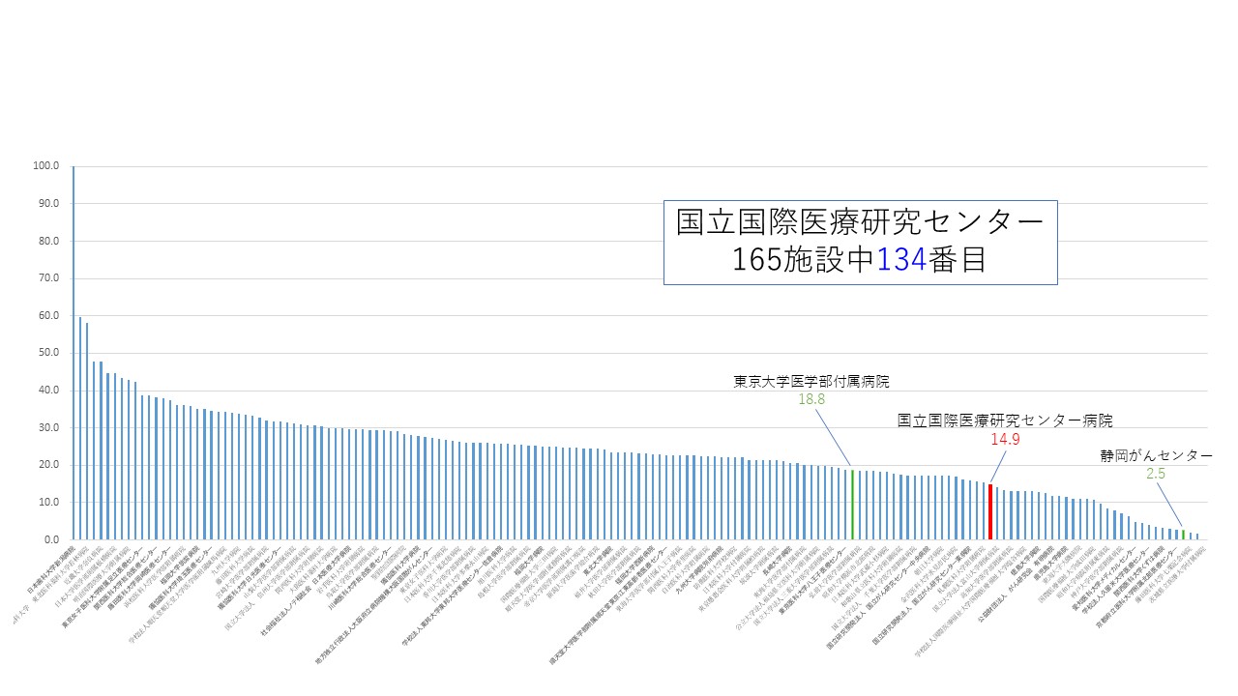Select the callout label 東京大学医学部付属病院
Image resolution: width=1238 pixels, height=696 pixels.
[x=811, y=381]
